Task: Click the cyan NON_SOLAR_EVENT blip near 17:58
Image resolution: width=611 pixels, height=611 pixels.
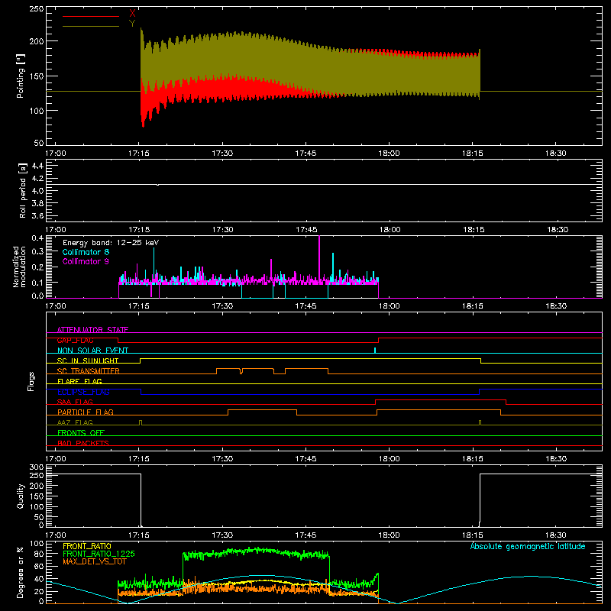Action: [x=375, y=351]
